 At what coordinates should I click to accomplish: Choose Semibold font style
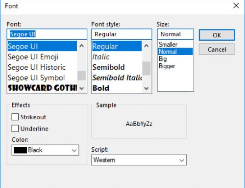[x=117, y=67]
